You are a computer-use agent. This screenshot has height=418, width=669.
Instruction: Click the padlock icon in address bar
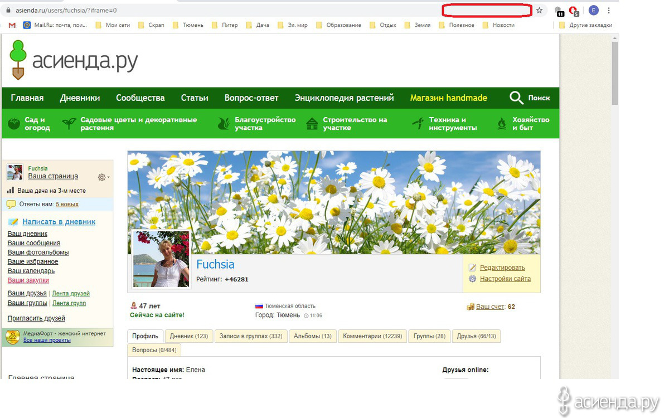click(x=8, y=10)
